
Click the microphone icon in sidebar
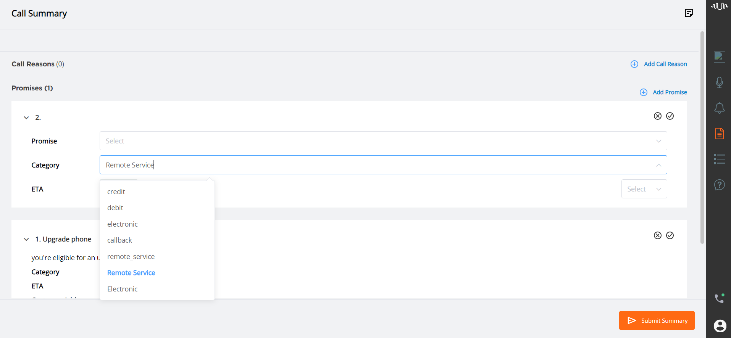coord(719,82)
